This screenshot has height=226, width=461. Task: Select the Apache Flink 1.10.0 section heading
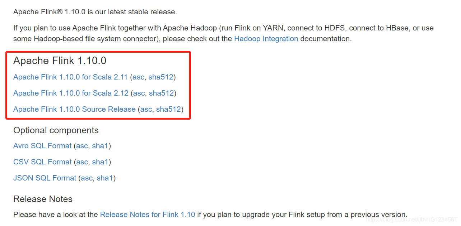coord(59,61)
